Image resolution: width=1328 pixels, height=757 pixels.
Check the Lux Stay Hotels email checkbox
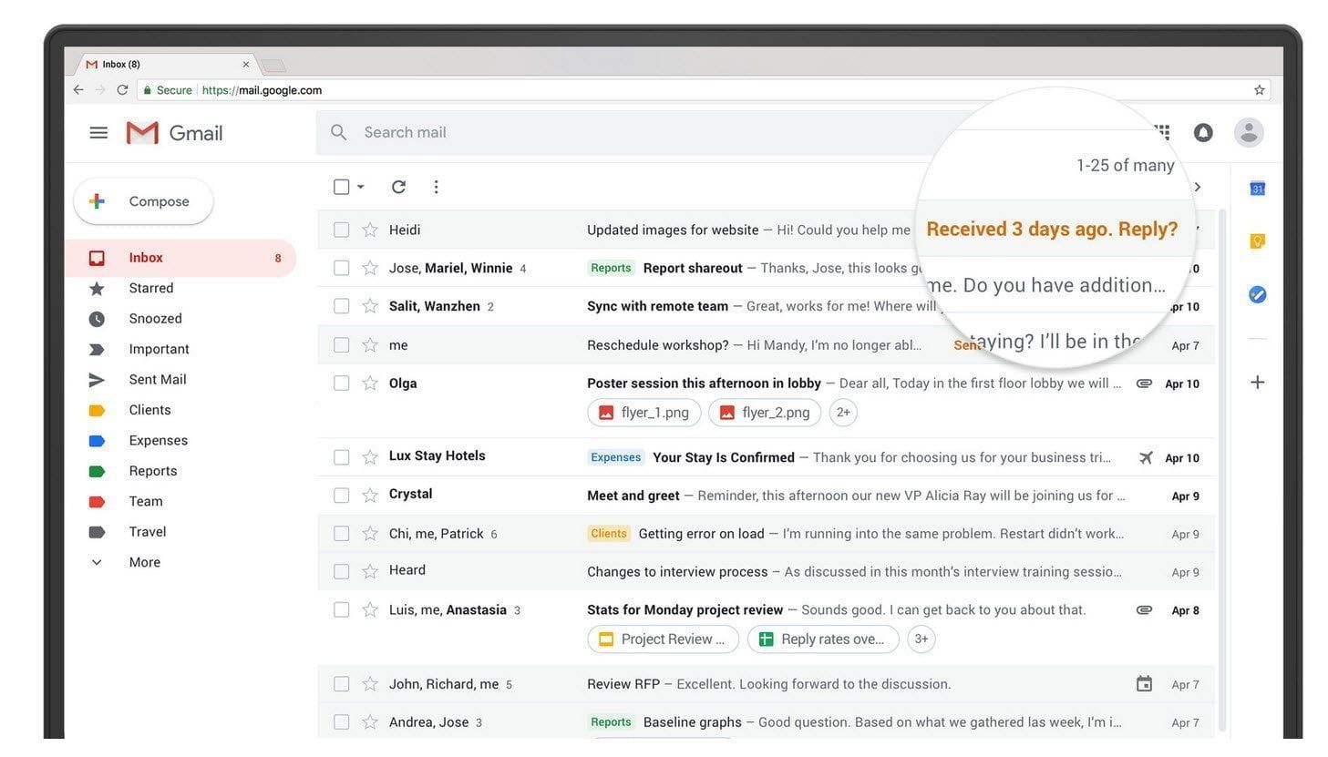click(x=342, y=457)
